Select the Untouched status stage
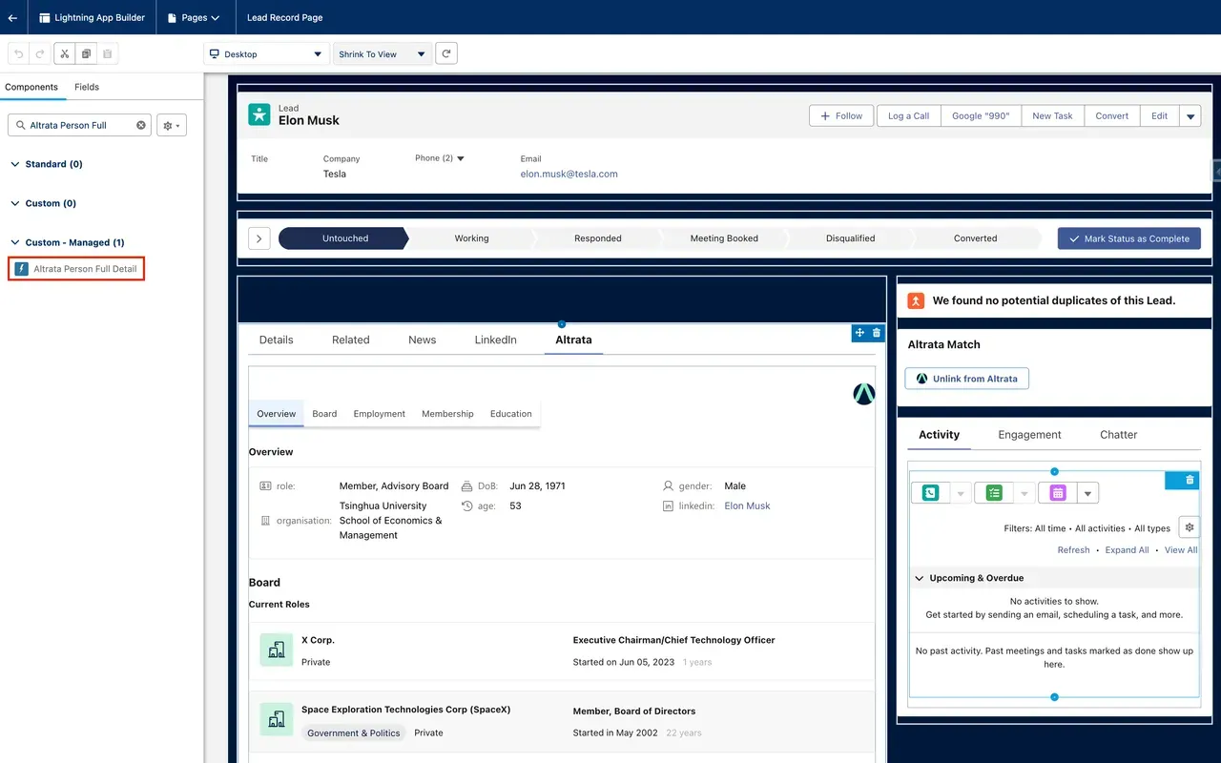The height and width of the screenshot is (763, 1221). tap(343, 238)
